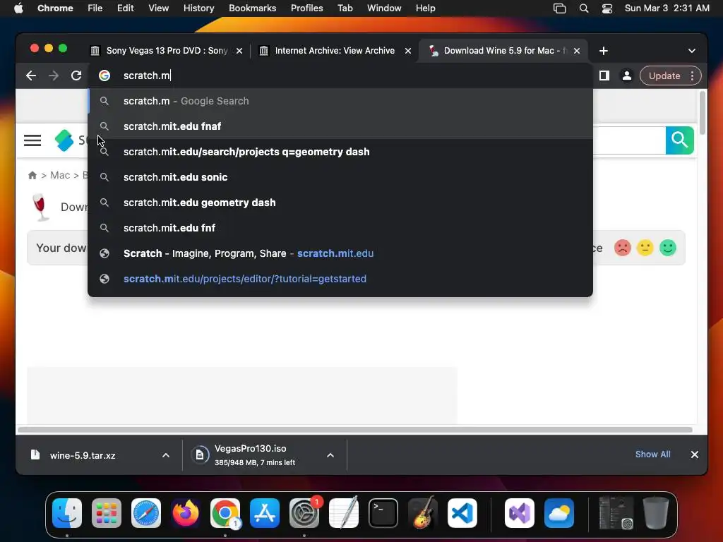Open TextEdit from the dock
This screenshot has width=723, height=542.
pyautogui.click(x=344, y=512)
